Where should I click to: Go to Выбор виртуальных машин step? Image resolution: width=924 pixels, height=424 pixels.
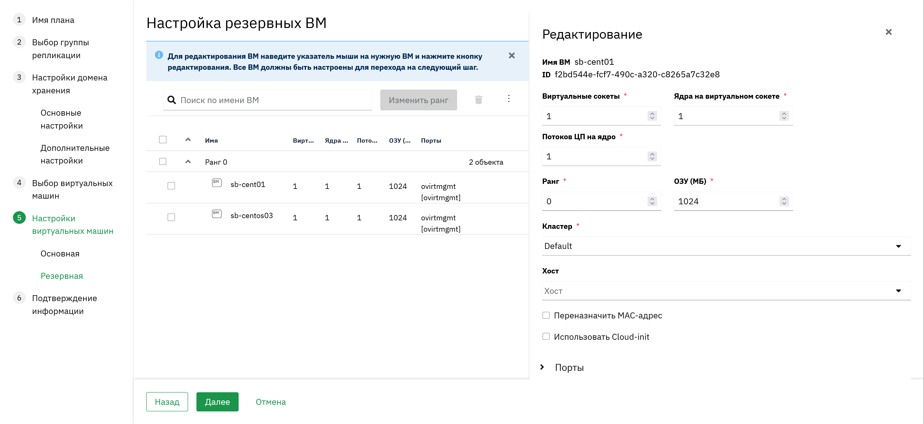pos(72,190)
